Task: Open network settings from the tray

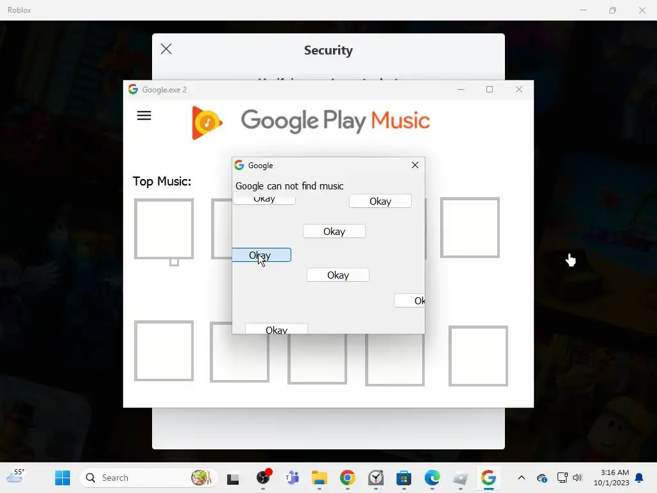Action: click(x=562, y=478)
